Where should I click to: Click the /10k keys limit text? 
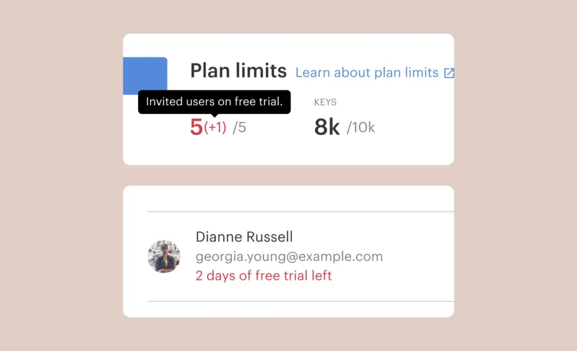coord(361,128)
